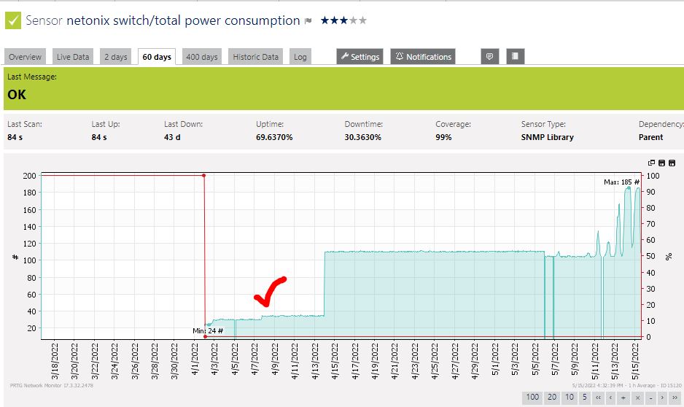This screenshot has width=684, height=407.
Task: Click the Max 185 peak on graph
Action: pyautogui.click(x=629, y=187)
